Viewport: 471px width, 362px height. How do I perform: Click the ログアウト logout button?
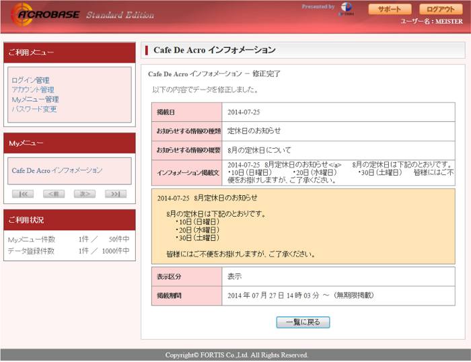click(x=441, y=9)
